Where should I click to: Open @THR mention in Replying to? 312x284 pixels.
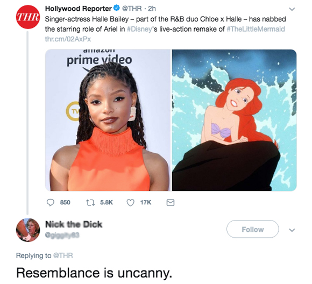[63, 255]
